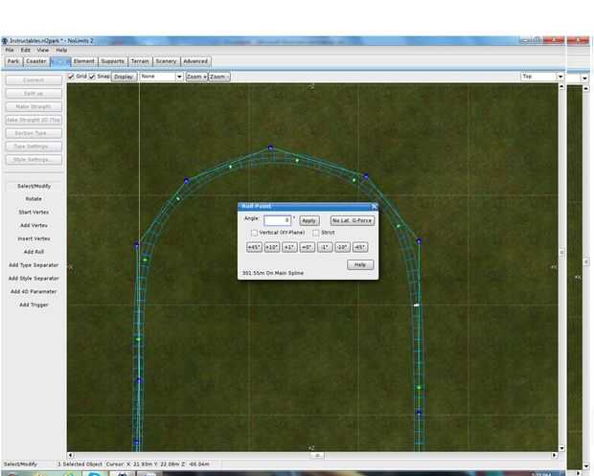Open the None display dropdown

(x=161, y=77)
